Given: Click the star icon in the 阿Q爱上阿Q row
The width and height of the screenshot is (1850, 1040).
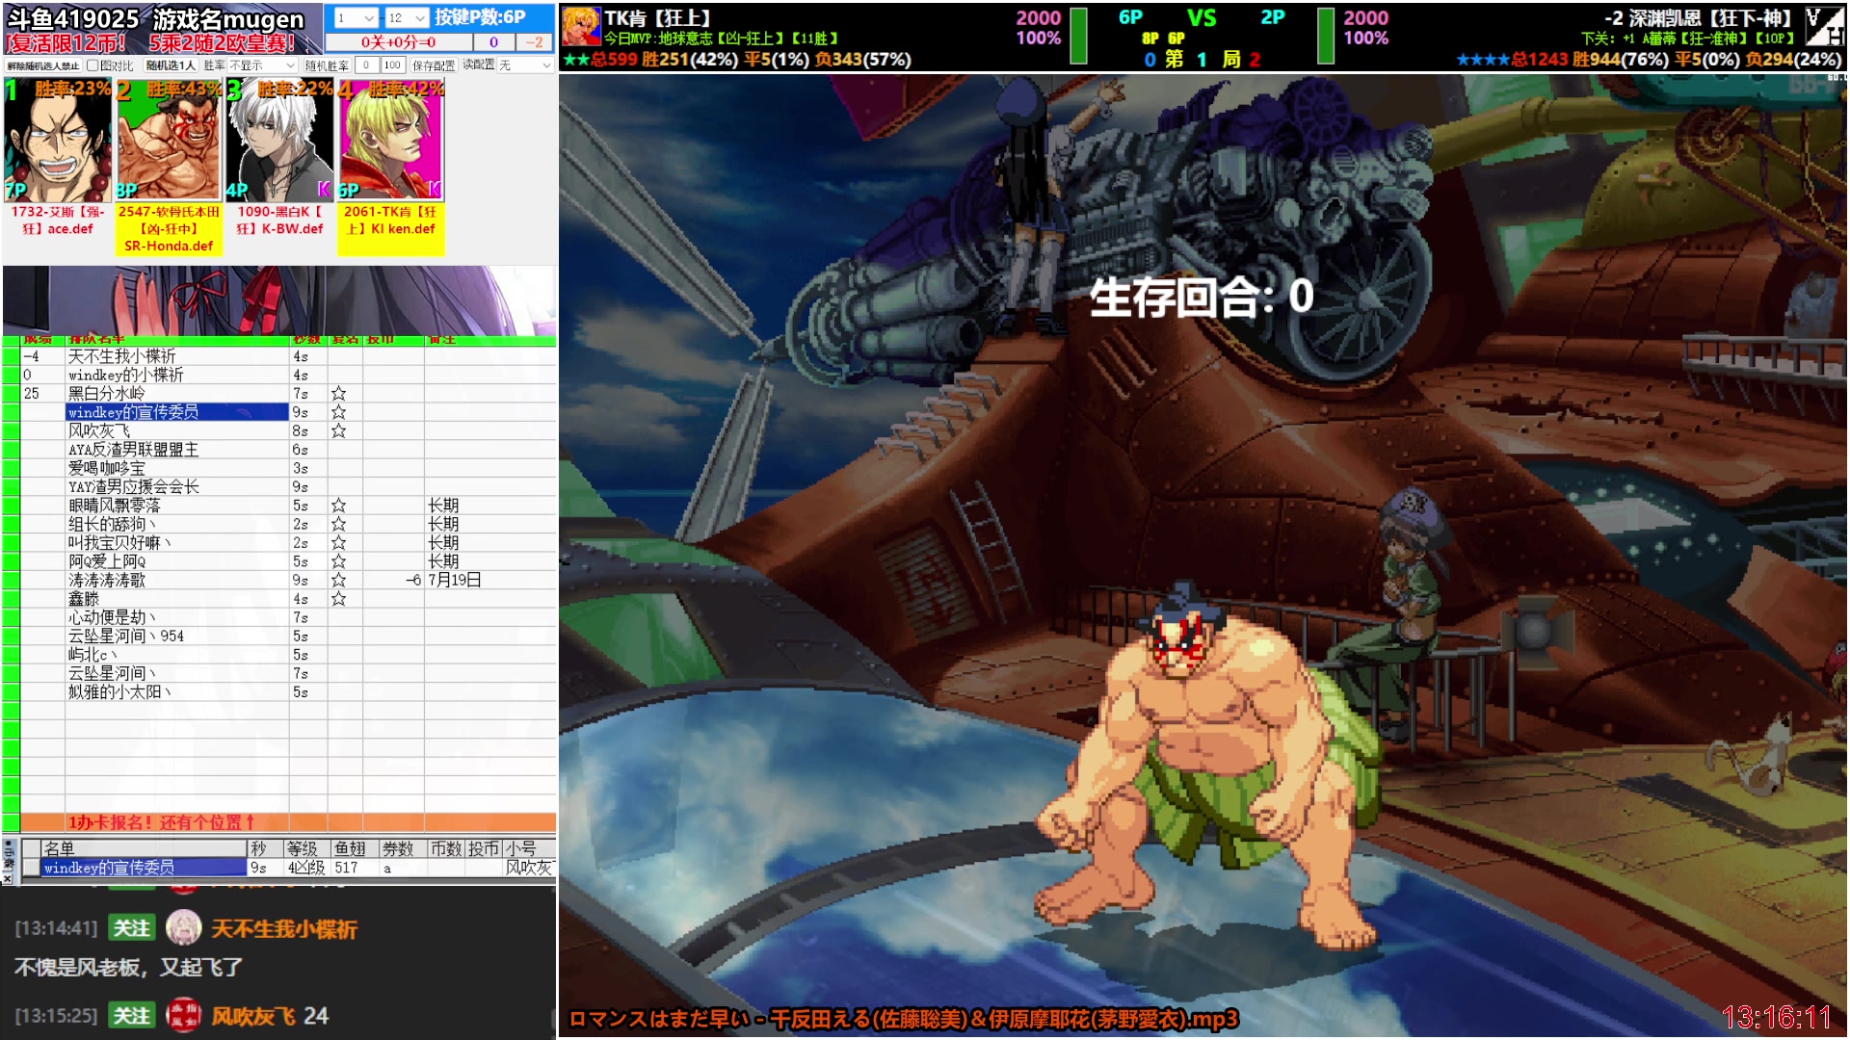Looking at the screenshot, I should (338, 561).
